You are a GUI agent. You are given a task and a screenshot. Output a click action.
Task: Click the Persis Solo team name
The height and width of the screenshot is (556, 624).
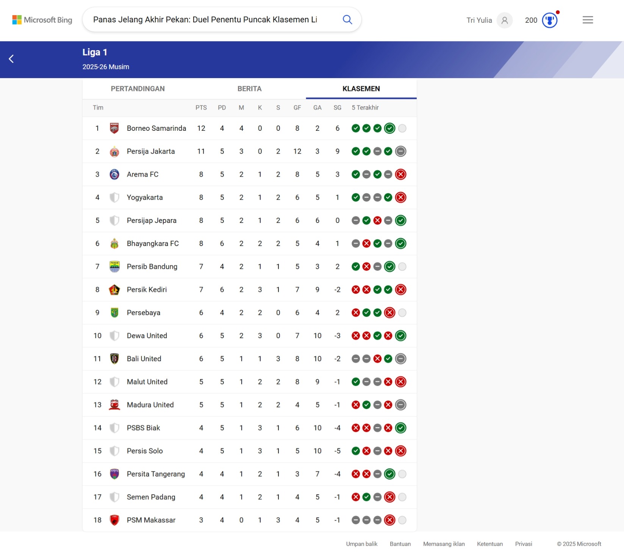[x=145, y=451]
